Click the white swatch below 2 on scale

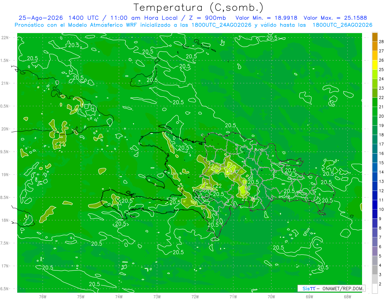pyautogui.click(x=375, y=289)
